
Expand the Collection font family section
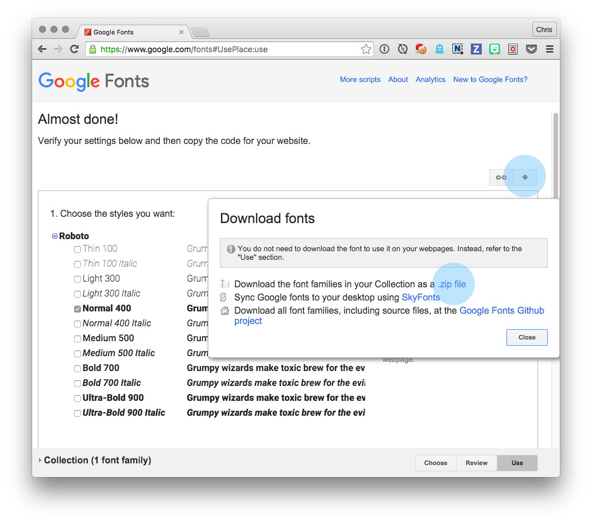pyautogui.click(x=40, y=460)
